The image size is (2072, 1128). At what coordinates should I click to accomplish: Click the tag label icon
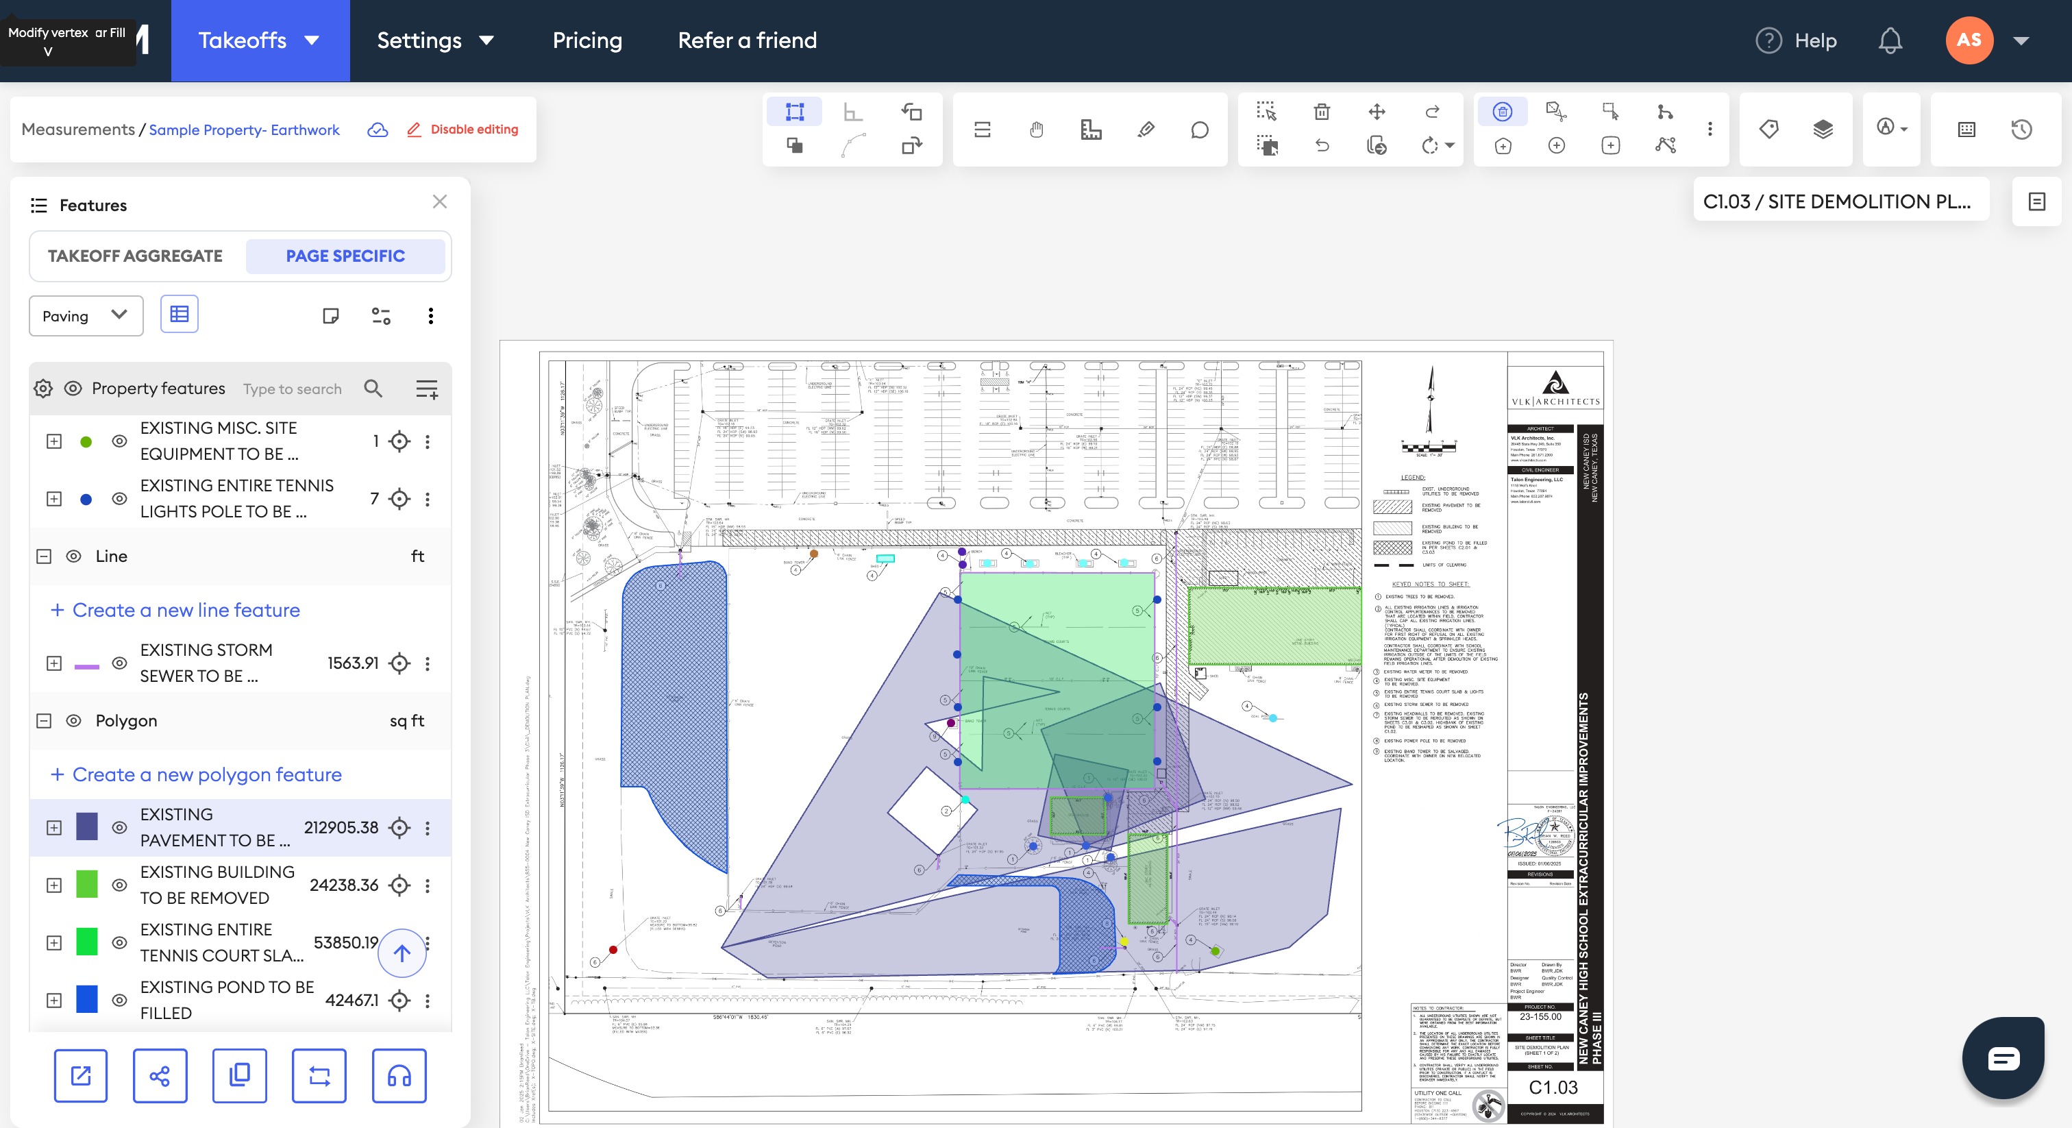click(1768, 129)
